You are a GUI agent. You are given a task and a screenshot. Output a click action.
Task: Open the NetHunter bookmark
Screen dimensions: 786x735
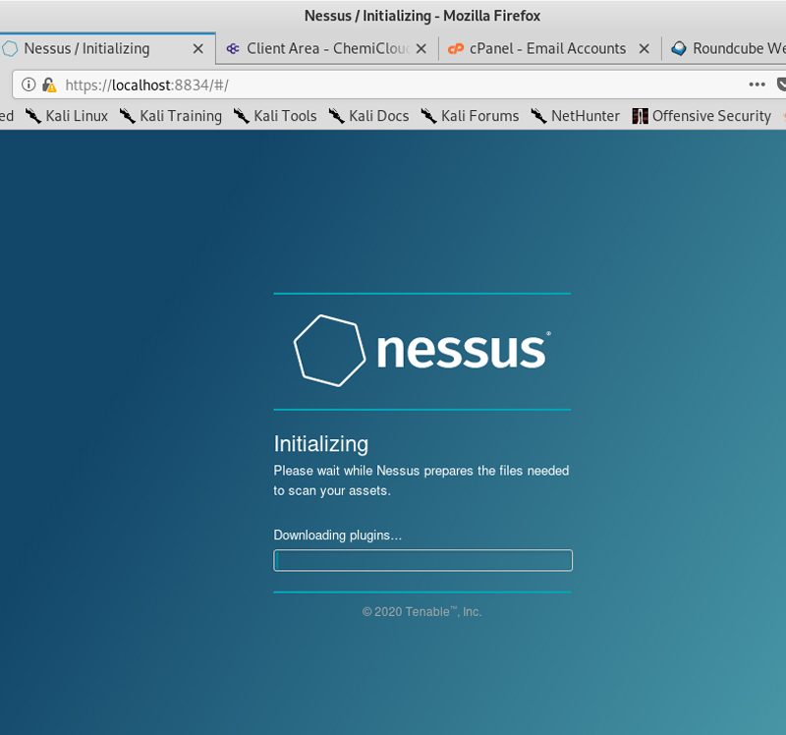575,116
